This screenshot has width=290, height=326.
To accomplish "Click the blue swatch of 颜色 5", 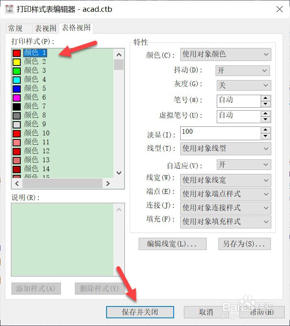I will coord(17,89).
